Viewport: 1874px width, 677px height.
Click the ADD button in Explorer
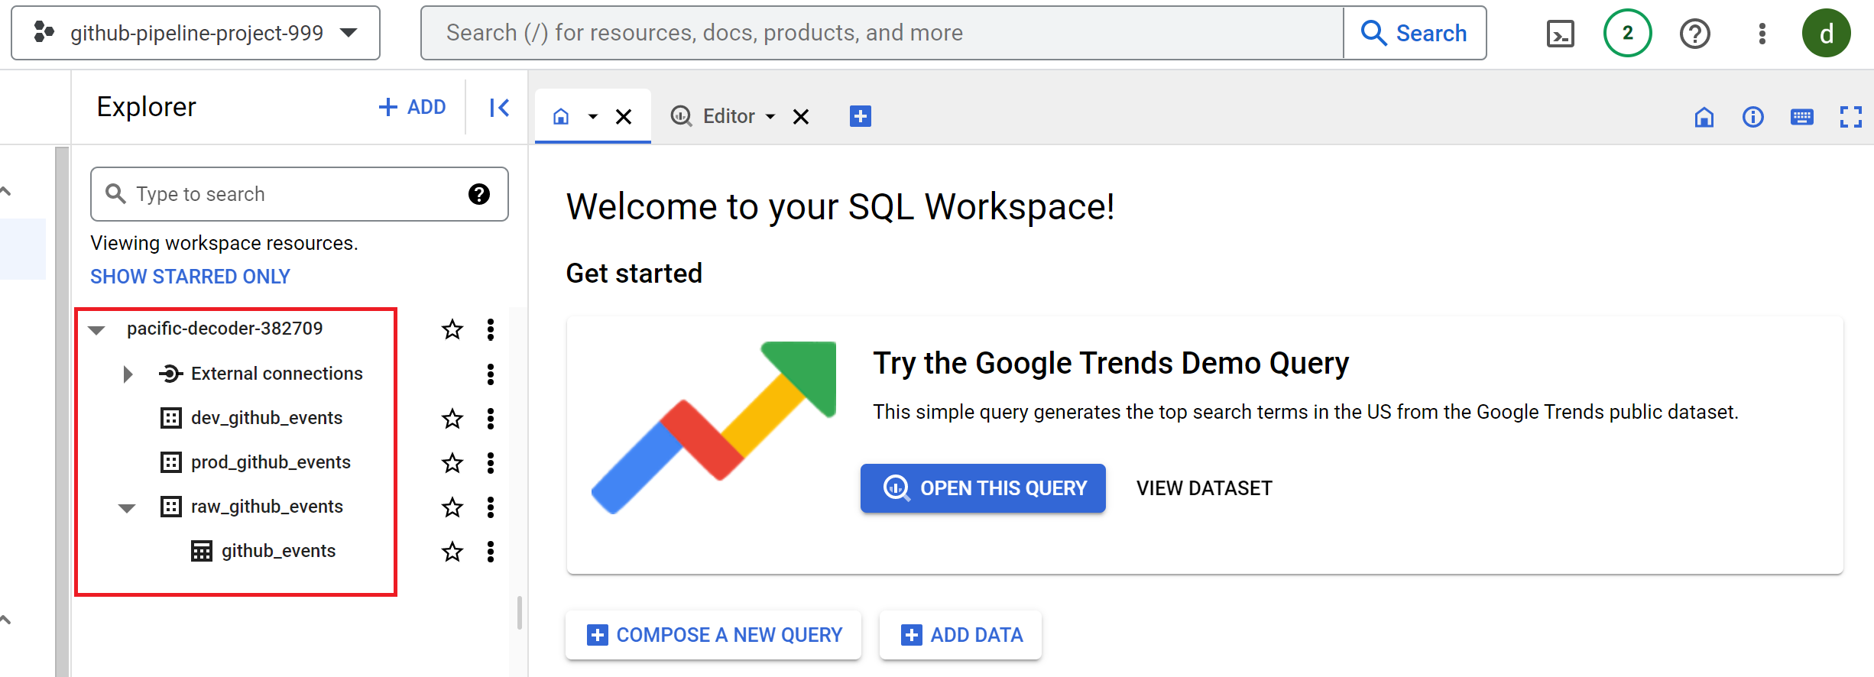(412, 107)
